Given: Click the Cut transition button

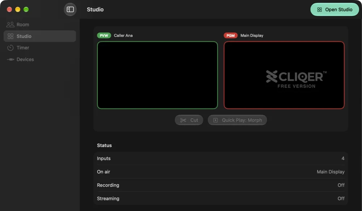Looking at the screenshot, I should pyautogui.click(x=189, y=120).
